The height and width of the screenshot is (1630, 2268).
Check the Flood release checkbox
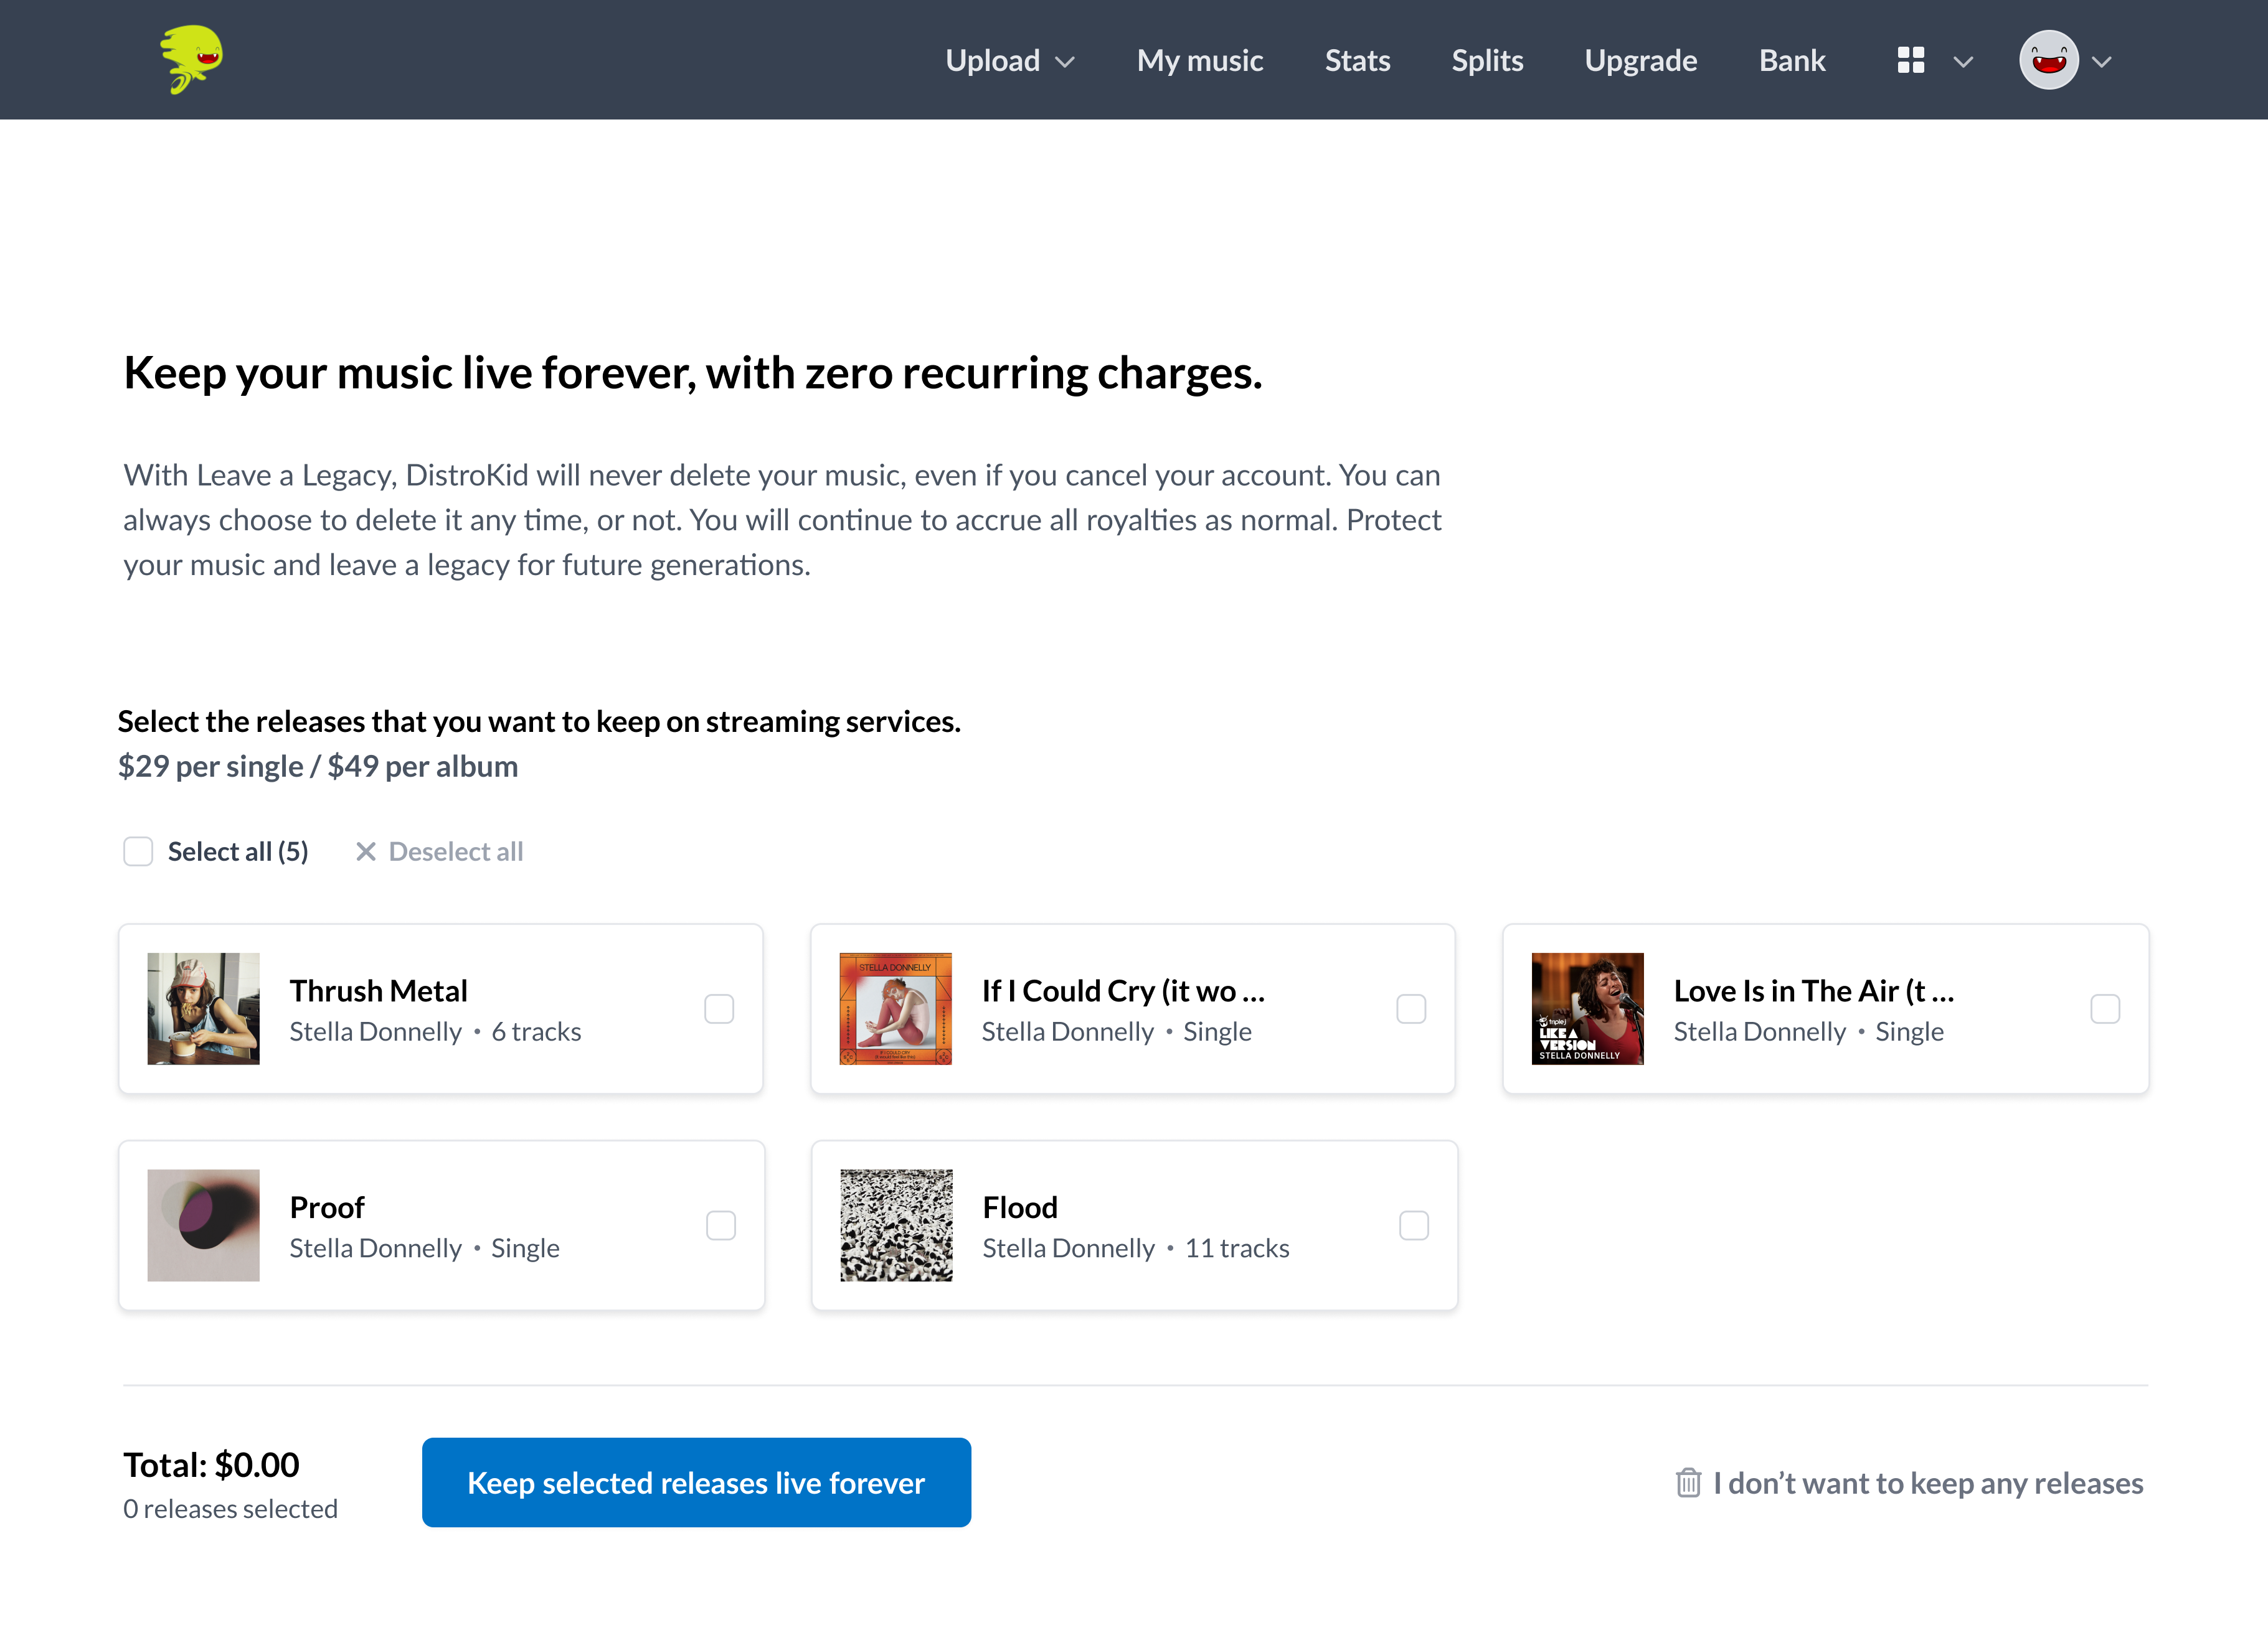click(1414, 1225)
